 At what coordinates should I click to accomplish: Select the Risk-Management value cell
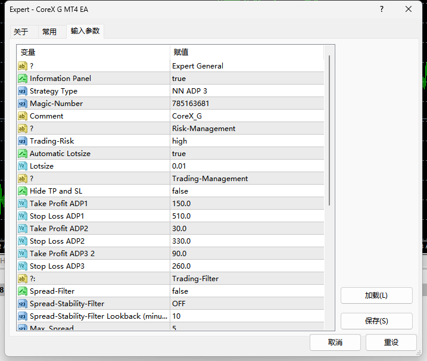click(x=247, y=129)
